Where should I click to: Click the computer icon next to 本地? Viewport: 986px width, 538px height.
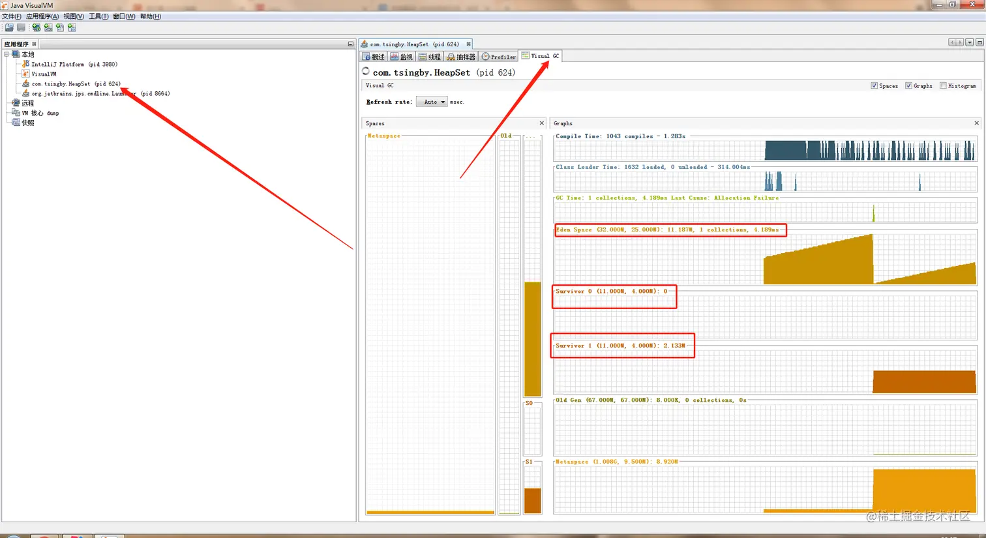click(16, 54)
